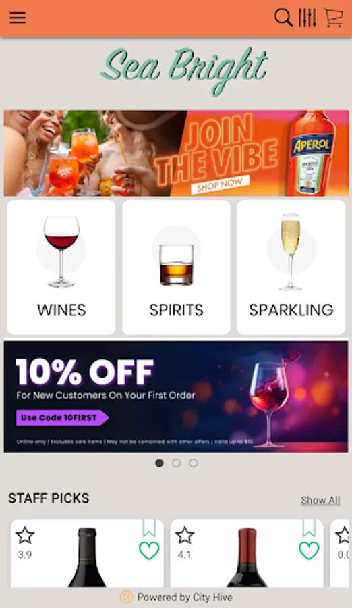Select the third carousel indicator dot
This screenshot has height=608, width=352.
click(194, 463)
